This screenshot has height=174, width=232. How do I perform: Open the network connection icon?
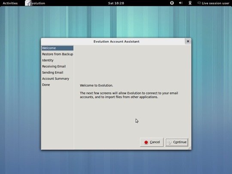(x=190, y=3)
